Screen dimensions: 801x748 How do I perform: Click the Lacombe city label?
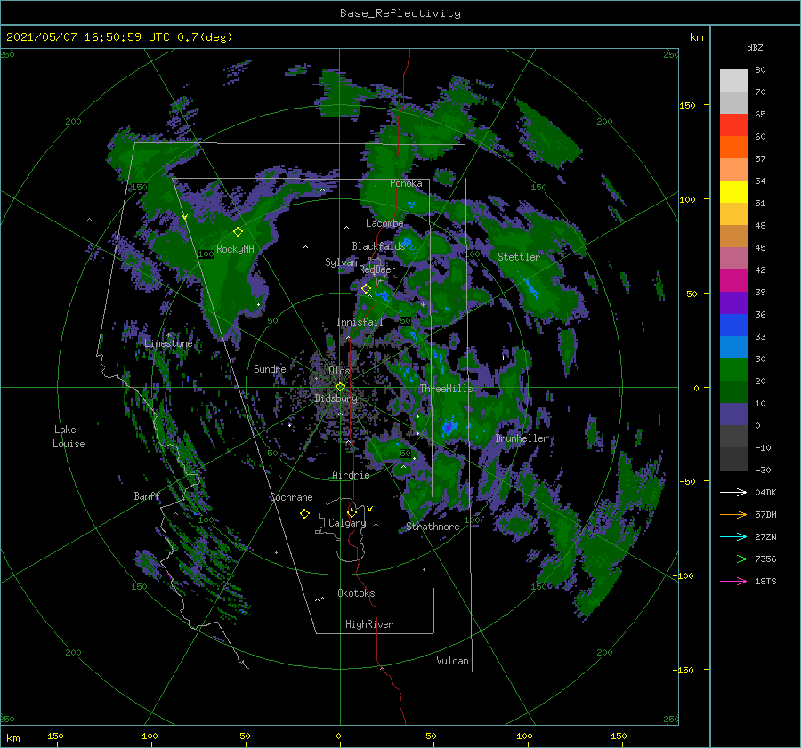pos(384,223)
